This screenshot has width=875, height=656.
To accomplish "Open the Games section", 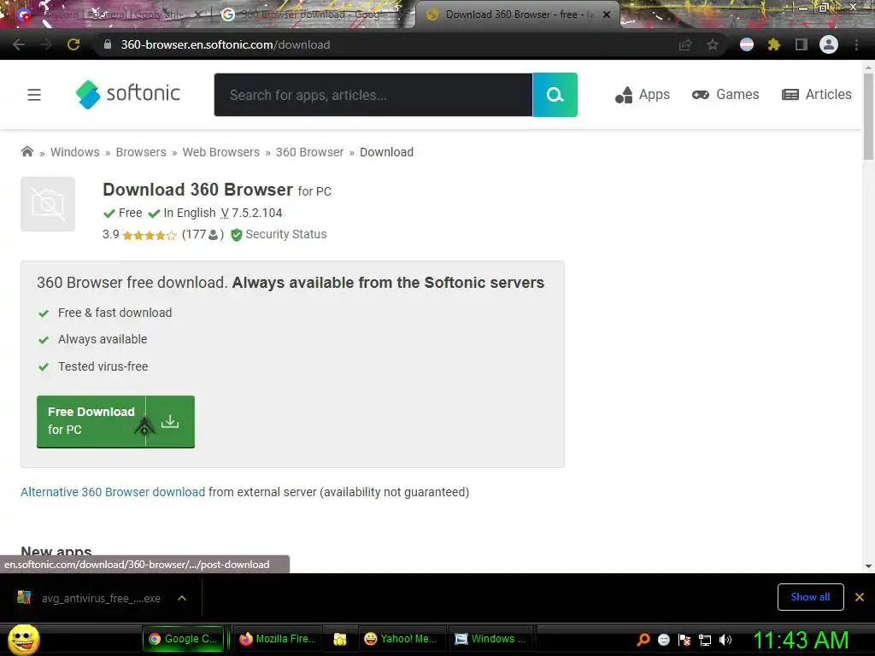I will 725,95.
